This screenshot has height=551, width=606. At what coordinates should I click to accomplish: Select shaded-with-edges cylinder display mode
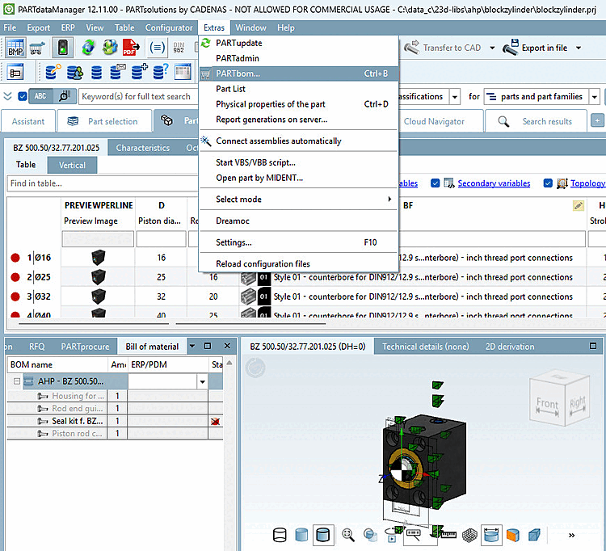click(323, 535)
